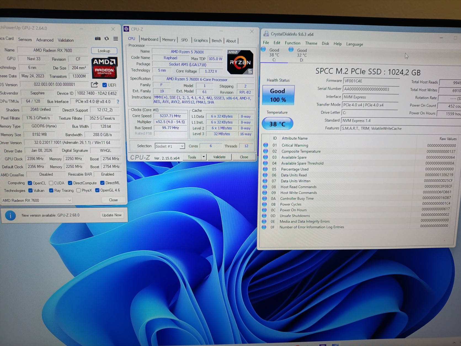Click the AMD Radeon Graphics logo
This screenshot has height=346, width=461.
(104, 68)
